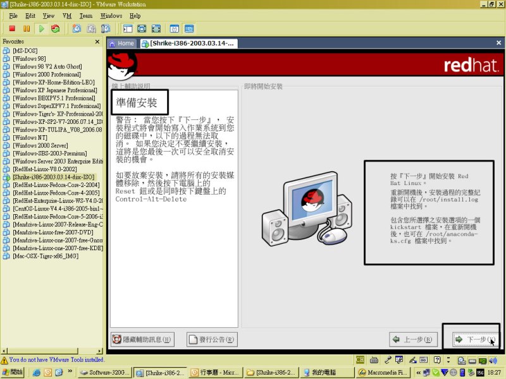This screenshot has width=506, height=379.
Task: Open the Windows 開始 Start button
Action: coord(12,372)
